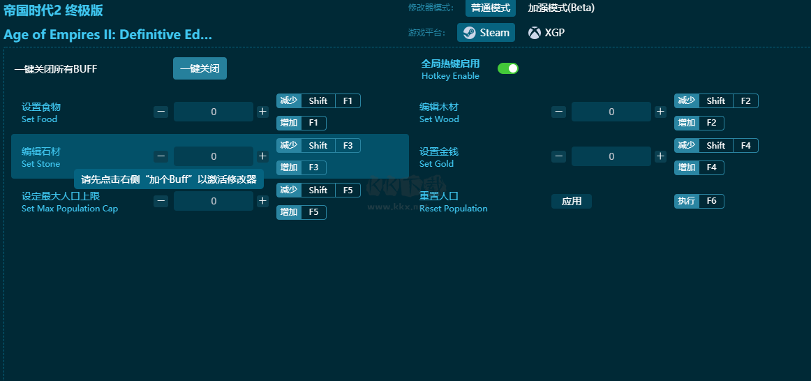The image size is (811, 381).
Task: Click Shift F3 decrease hotkey for stone
Action: 318,145
